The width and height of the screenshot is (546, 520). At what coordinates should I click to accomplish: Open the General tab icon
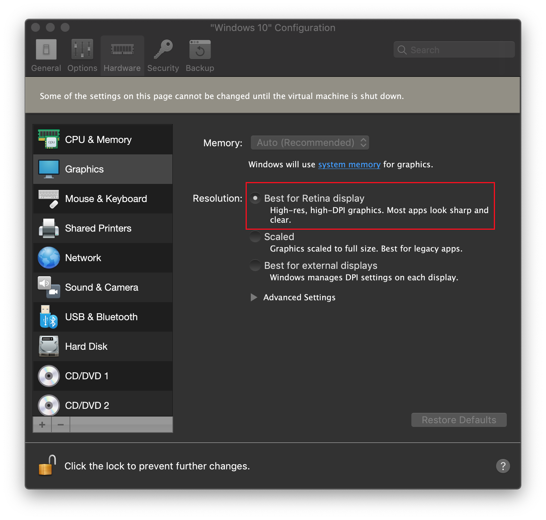tap(46, 49)
